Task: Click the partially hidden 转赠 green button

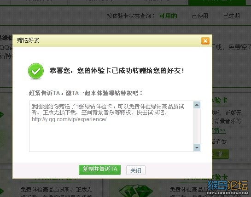Action: 221,154
